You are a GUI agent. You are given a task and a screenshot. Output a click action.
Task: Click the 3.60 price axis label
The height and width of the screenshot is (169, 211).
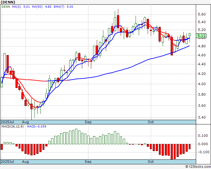tap(202, 106)
